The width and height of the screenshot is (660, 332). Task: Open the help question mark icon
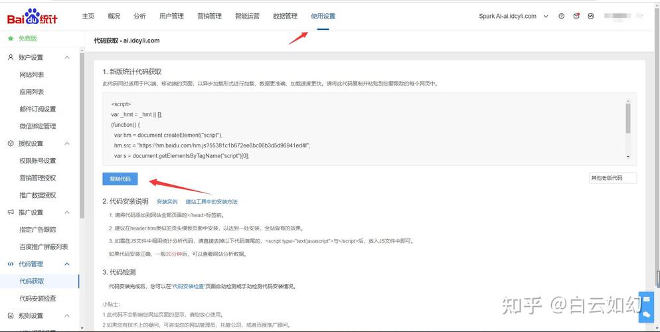[561, 17]
